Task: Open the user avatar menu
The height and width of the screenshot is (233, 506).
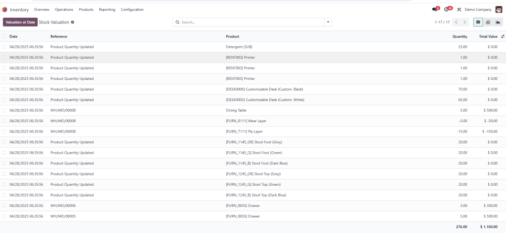Action: click(x=499, y=9)
